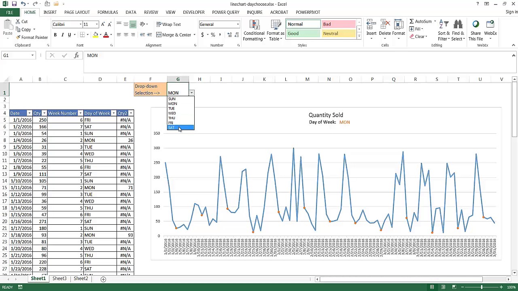Open Format as Table gallery
Viewport: 518px width, 291px height.
coord(276,30)
